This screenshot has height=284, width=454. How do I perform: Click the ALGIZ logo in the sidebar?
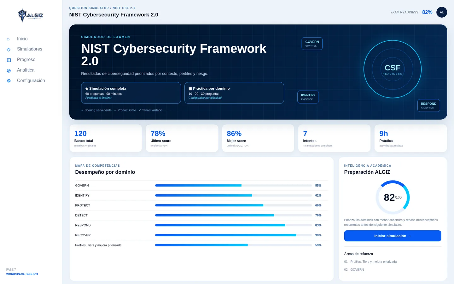[x=31, y=15]
